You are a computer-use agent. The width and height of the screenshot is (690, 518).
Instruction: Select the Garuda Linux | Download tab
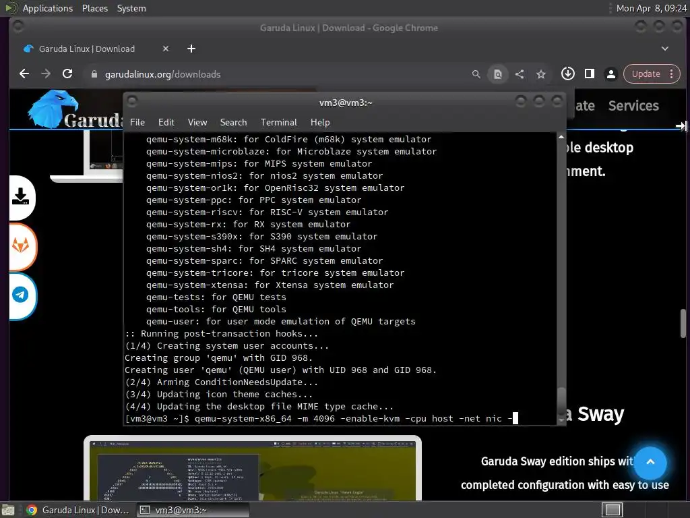coord(96,49)
